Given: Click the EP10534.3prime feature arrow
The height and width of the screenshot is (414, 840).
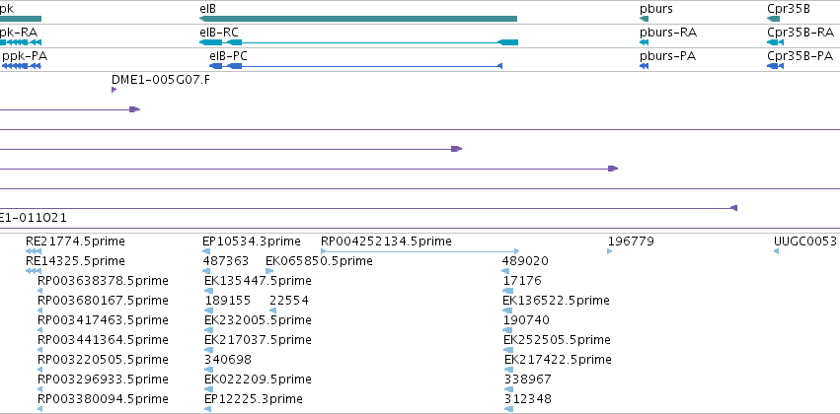Looking at the screenshot, I should (x=206, y=251).
